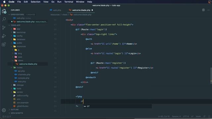
Task: Accept the 'if' autocomplete suggestion
Action: tap(118, 106)
